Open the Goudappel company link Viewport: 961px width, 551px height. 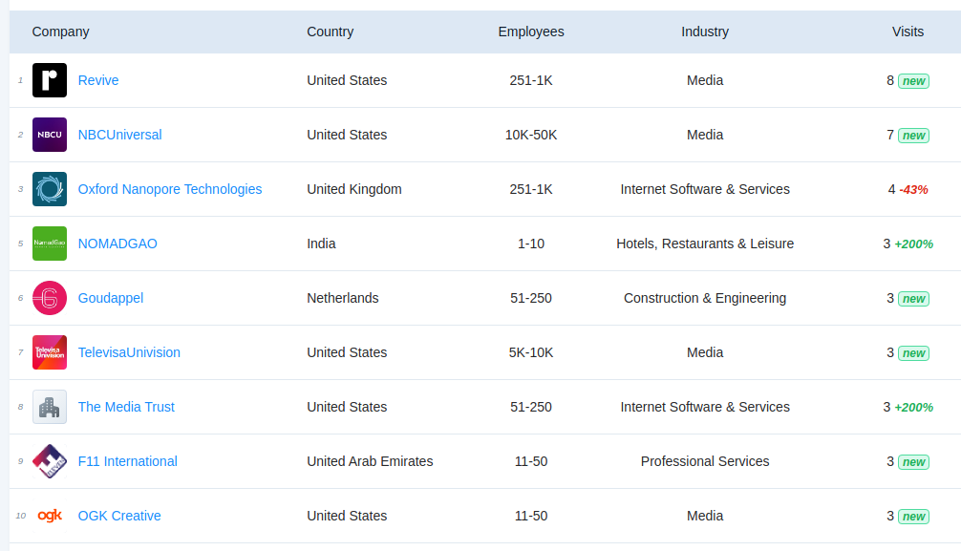click(x=111, y=298)
